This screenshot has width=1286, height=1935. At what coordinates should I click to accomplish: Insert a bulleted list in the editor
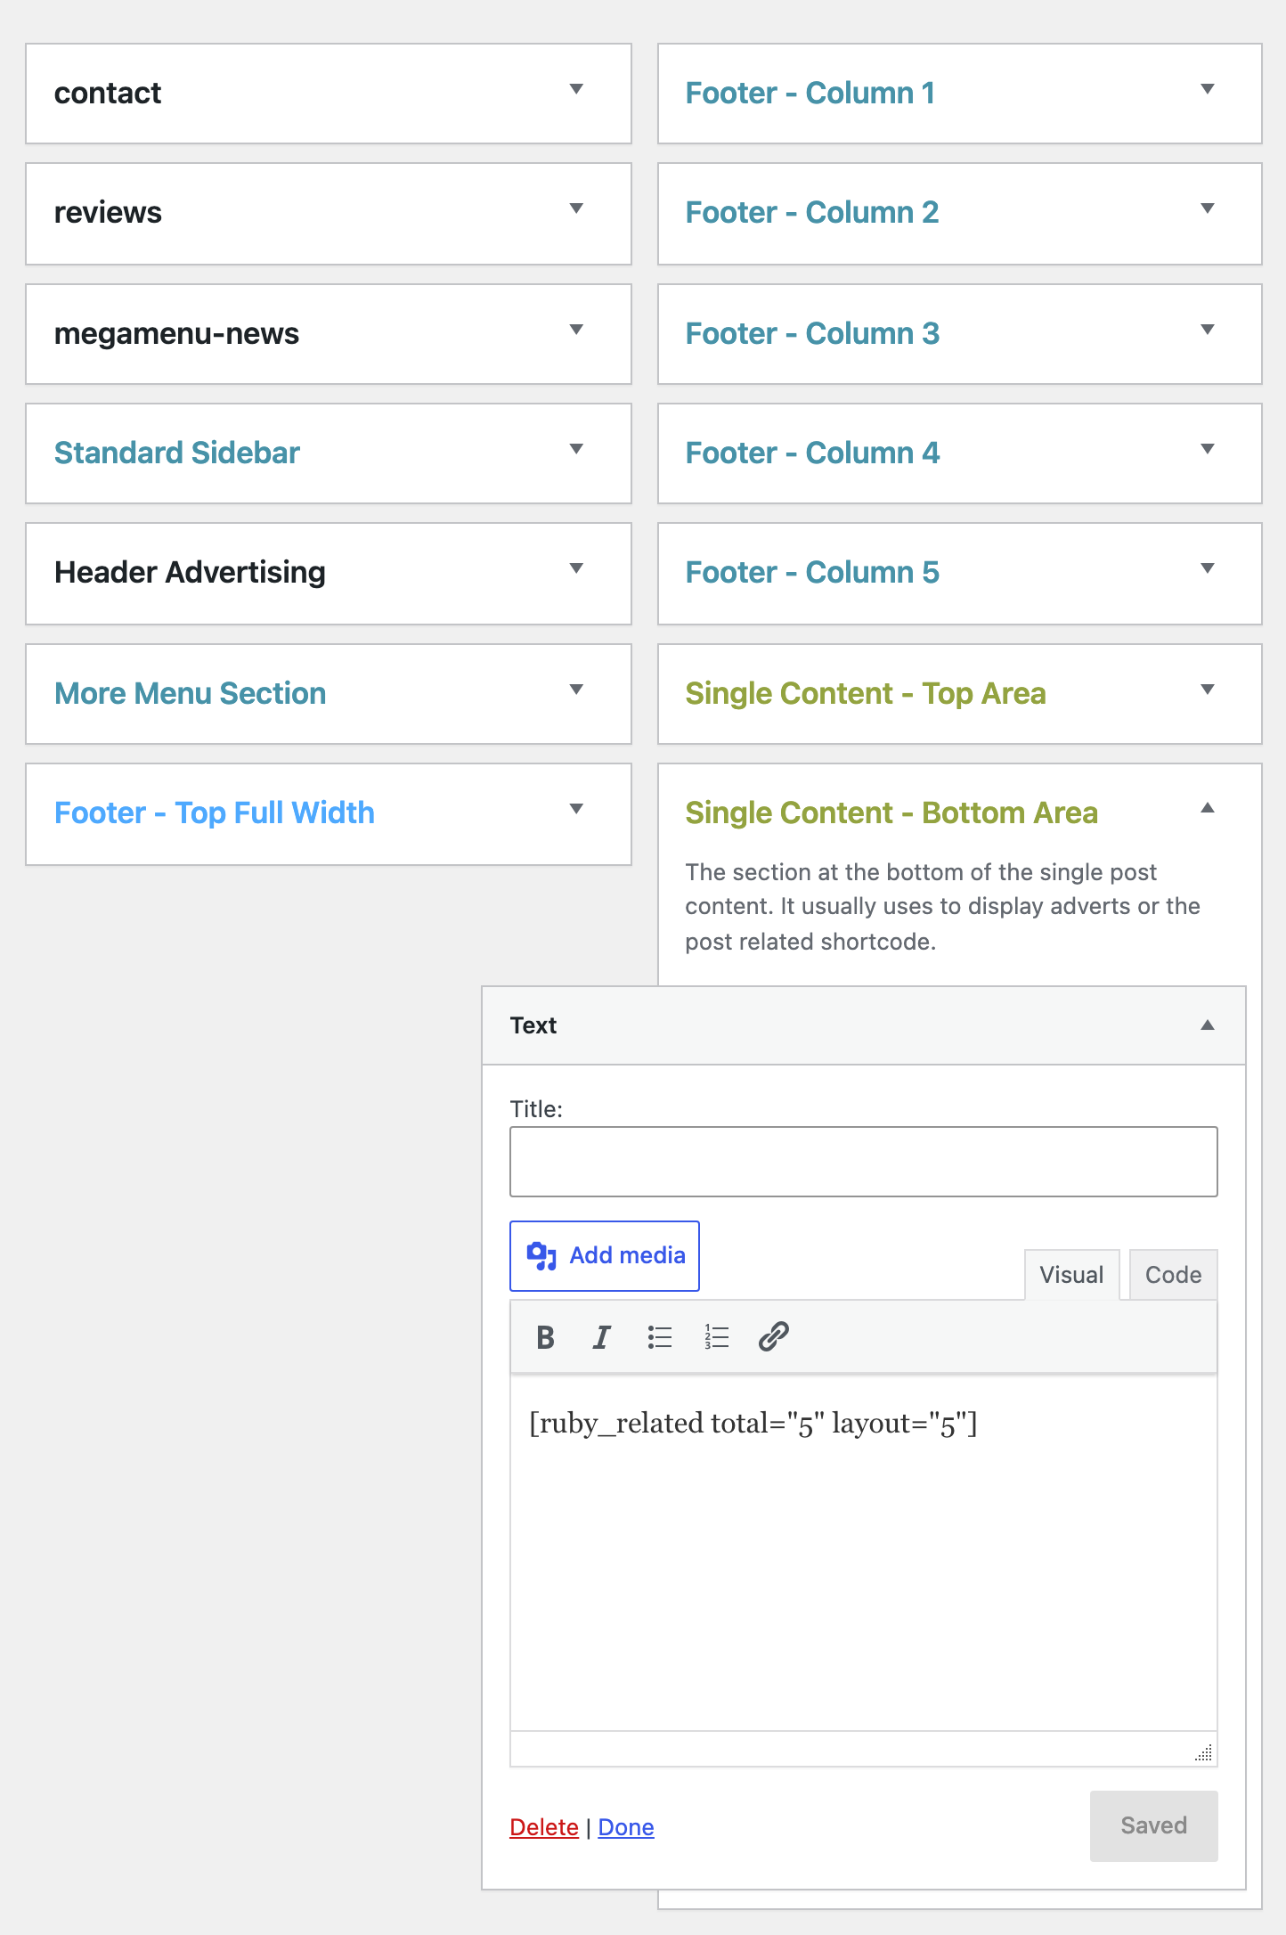[x=660, y=1337]
